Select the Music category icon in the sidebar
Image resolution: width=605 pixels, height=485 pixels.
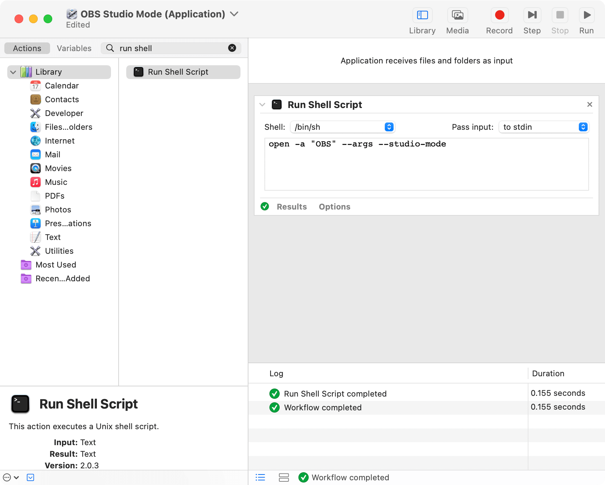[x=35, y=182]
